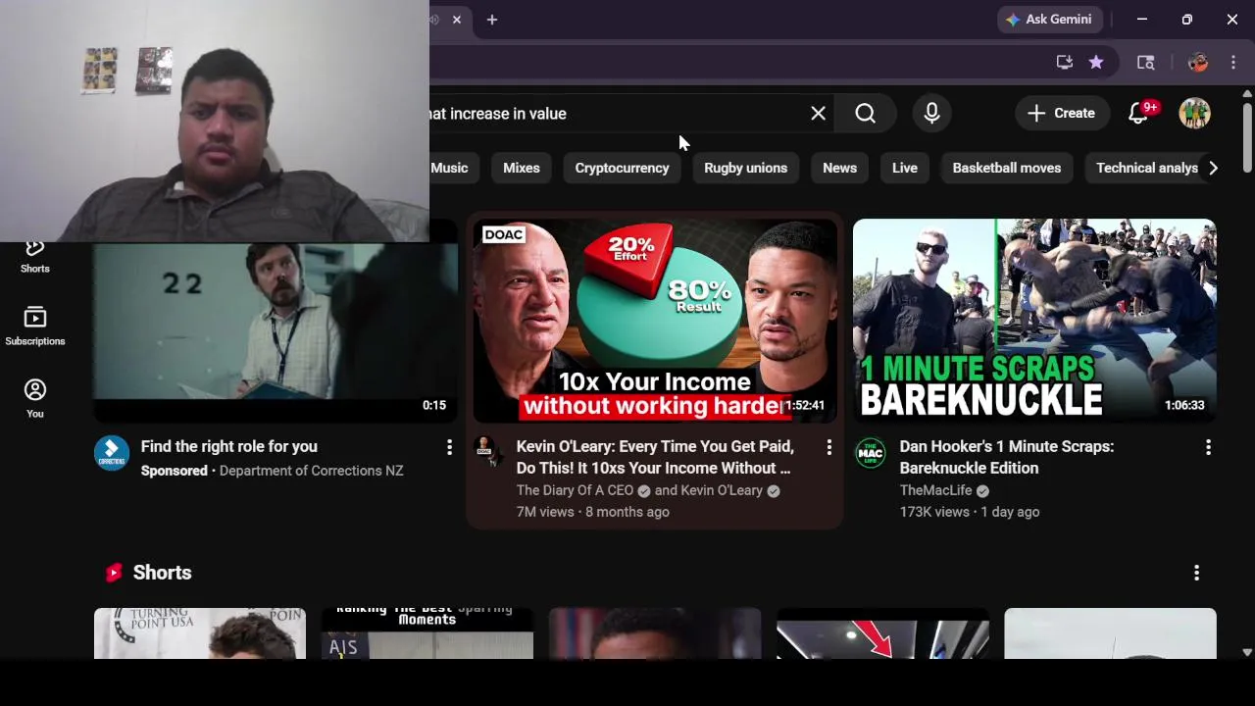This screenshot has height=706, width=1255.
Task: Open the Chrome profile avatar
Action: point(1197,63)
